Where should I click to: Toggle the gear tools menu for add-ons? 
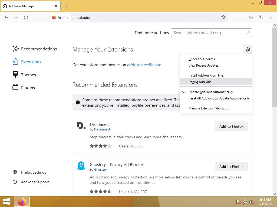click(x=248, y=49)
